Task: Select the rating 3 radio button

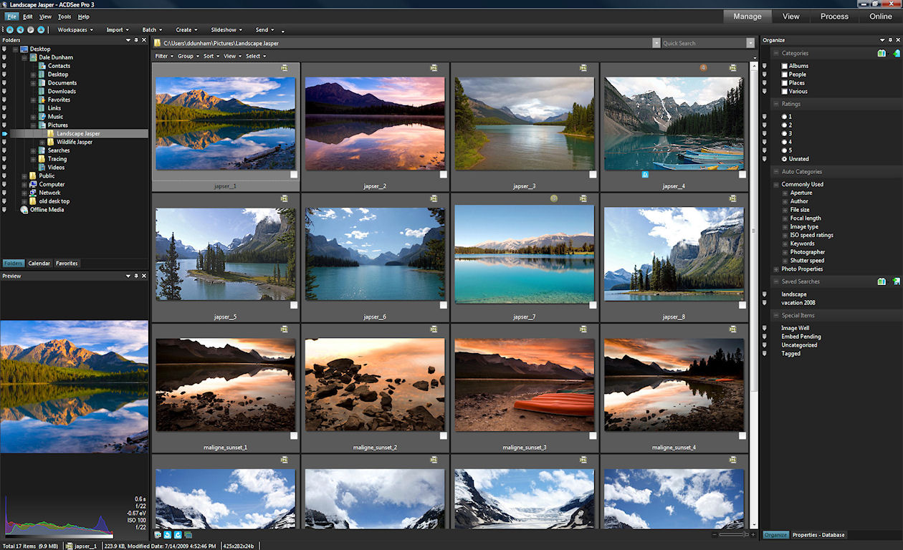Action: [x=785, y=133]
